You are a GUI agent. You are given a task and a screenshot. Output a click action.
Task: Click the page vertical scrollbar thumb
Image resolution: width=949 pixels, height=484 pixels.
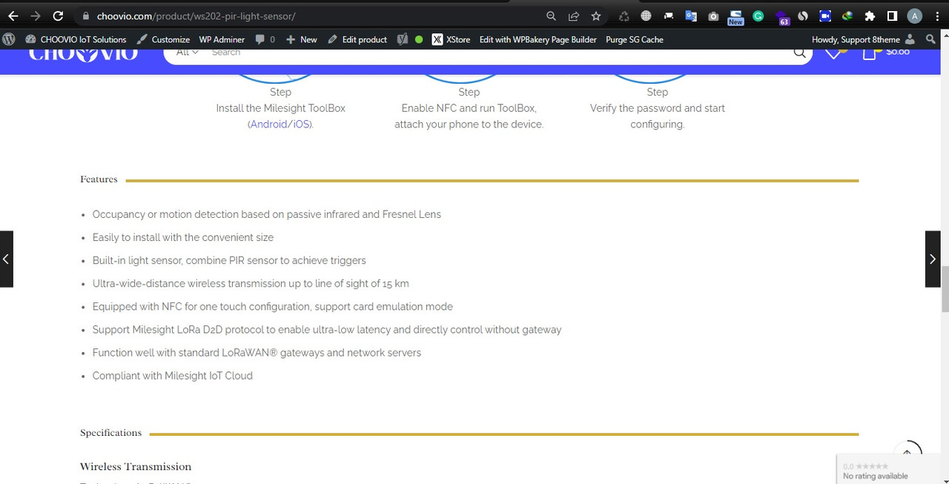click(x=945, y=289)
